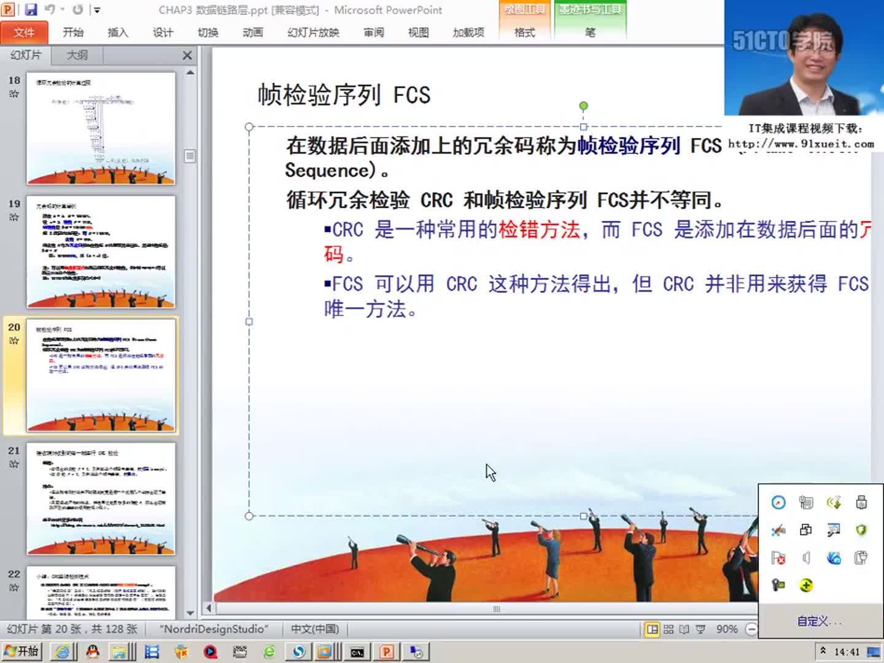The width and height of the screenshot is (884, 663).
Task: Click volume speaker tray icon
Action: point(806,557)
